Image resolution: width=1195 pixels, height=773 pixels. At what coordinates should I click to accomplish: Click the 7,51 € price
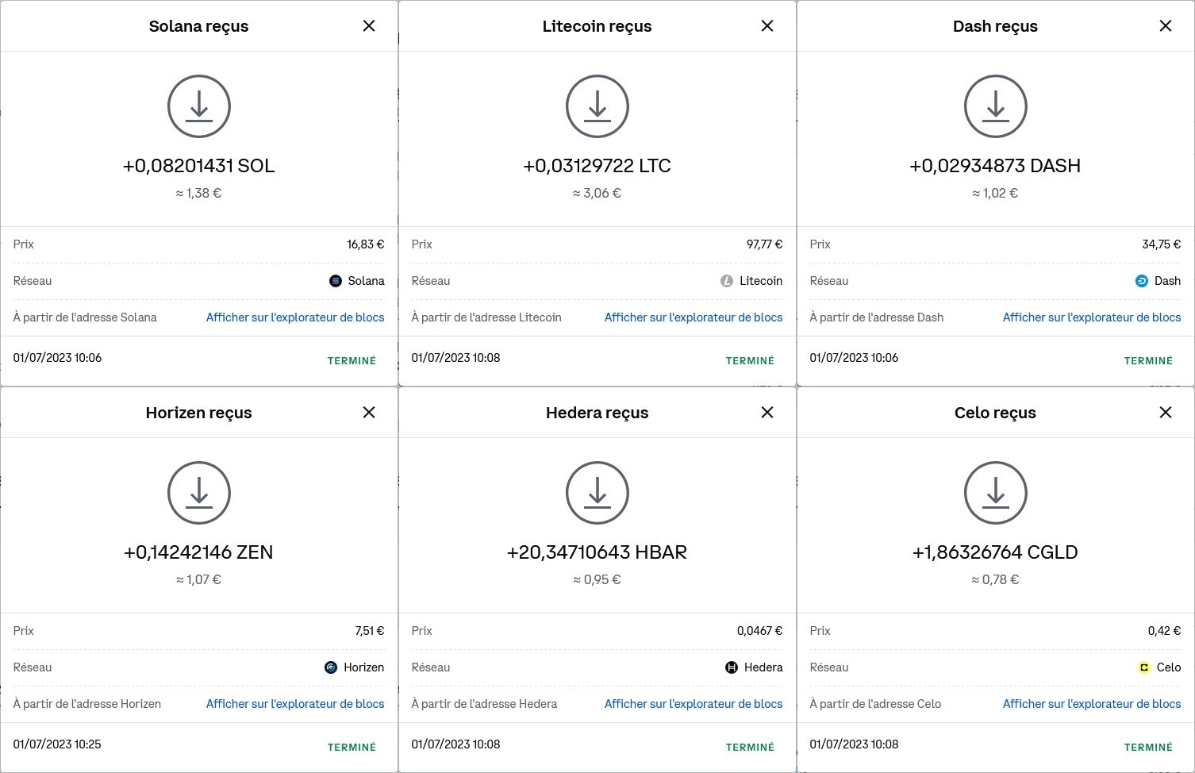(370, 631)
